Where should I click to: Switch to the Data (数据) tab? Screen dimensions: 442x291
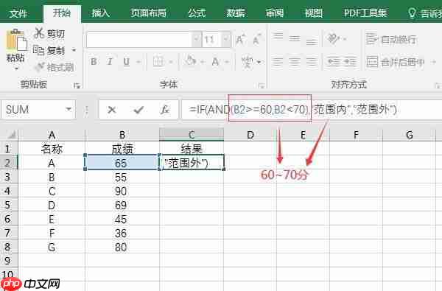[236, 13]
